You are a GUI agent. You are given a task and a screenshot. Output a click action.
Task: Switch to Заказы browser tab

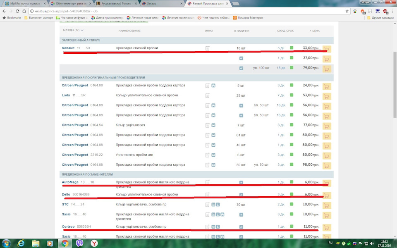[x=162, y=4]
